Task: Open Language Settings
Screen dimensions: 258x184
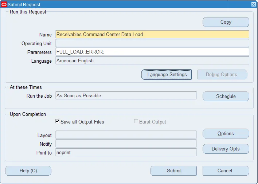Action: pos(166,75)
